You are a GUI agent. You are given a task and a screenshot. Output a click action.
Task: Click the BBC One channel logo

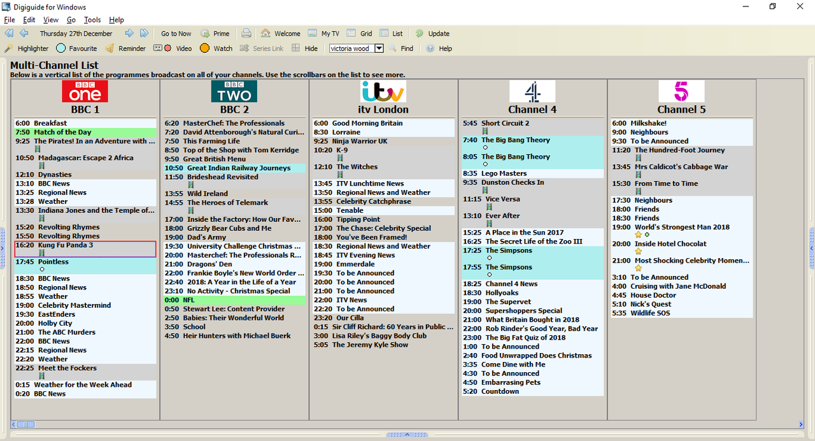click(85, 91)
